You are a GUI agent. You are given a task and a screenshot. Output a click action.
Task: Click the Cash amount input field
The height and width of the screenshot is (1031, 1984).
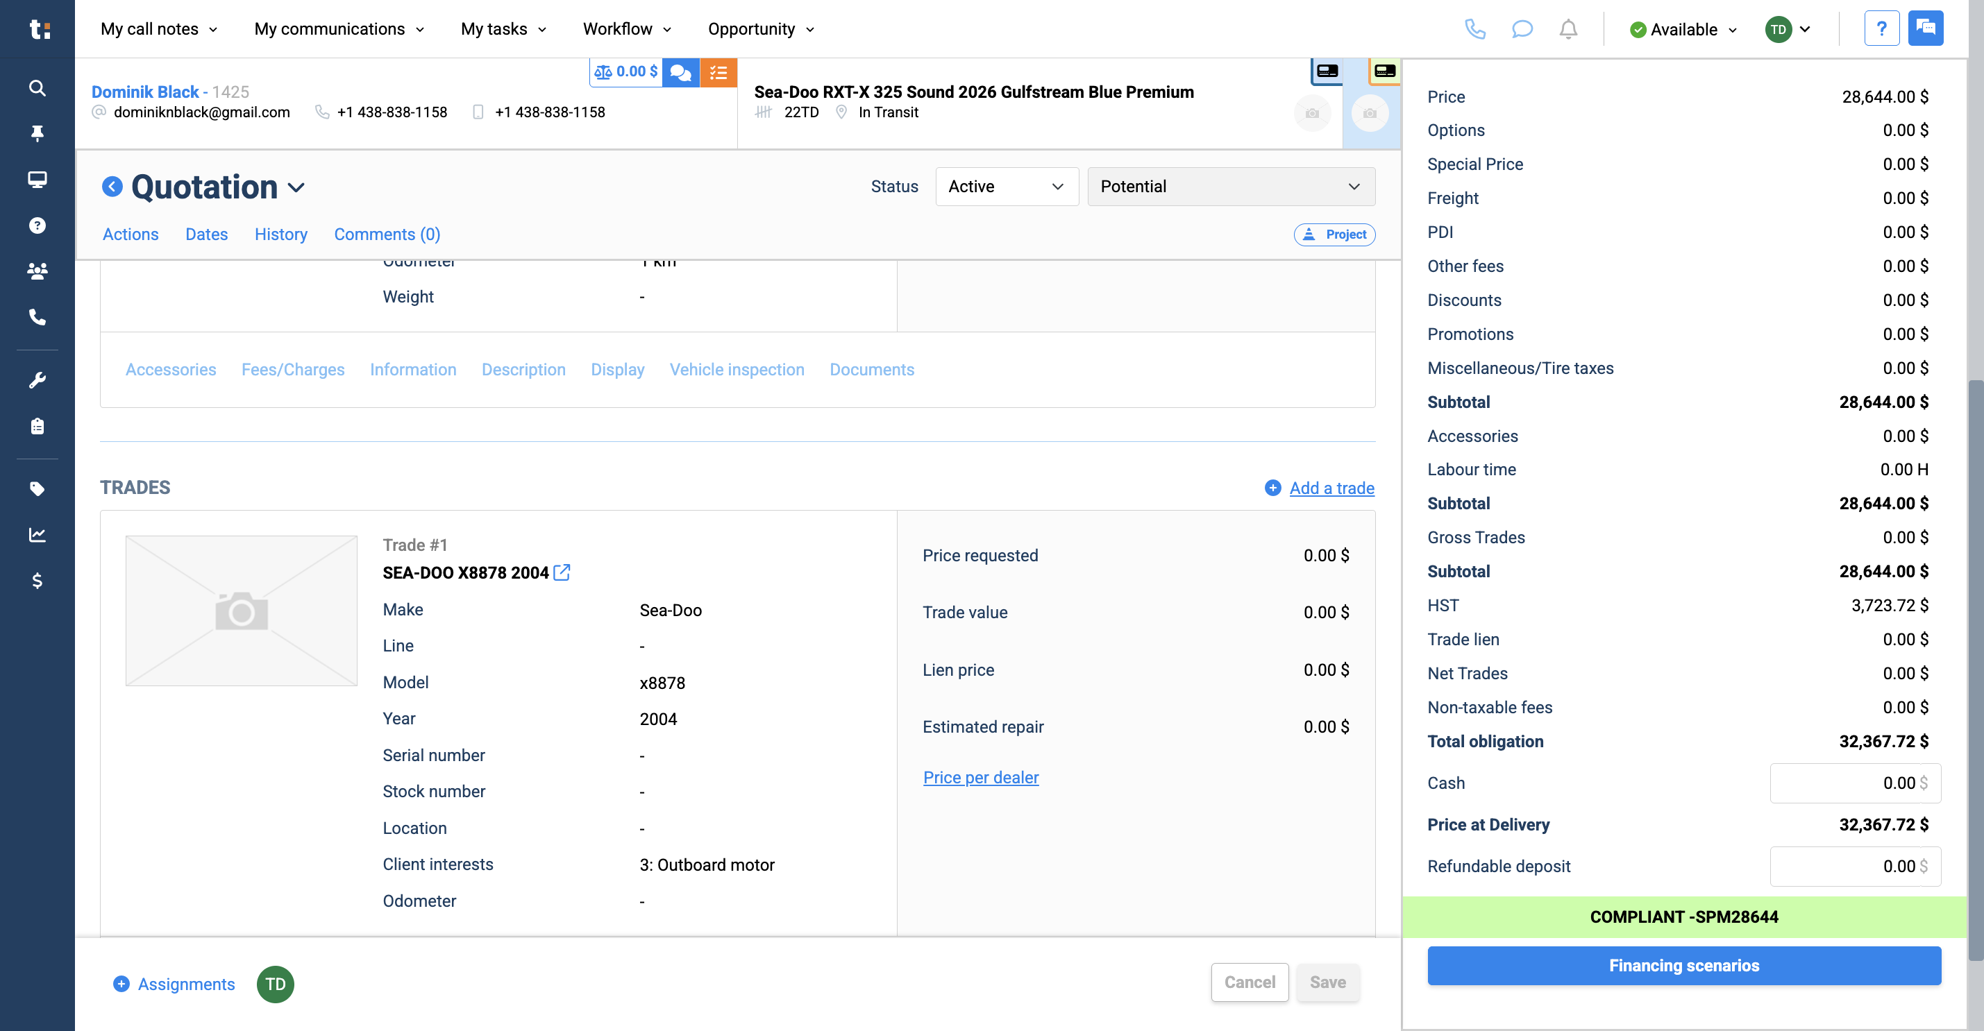click(1855, 783)
